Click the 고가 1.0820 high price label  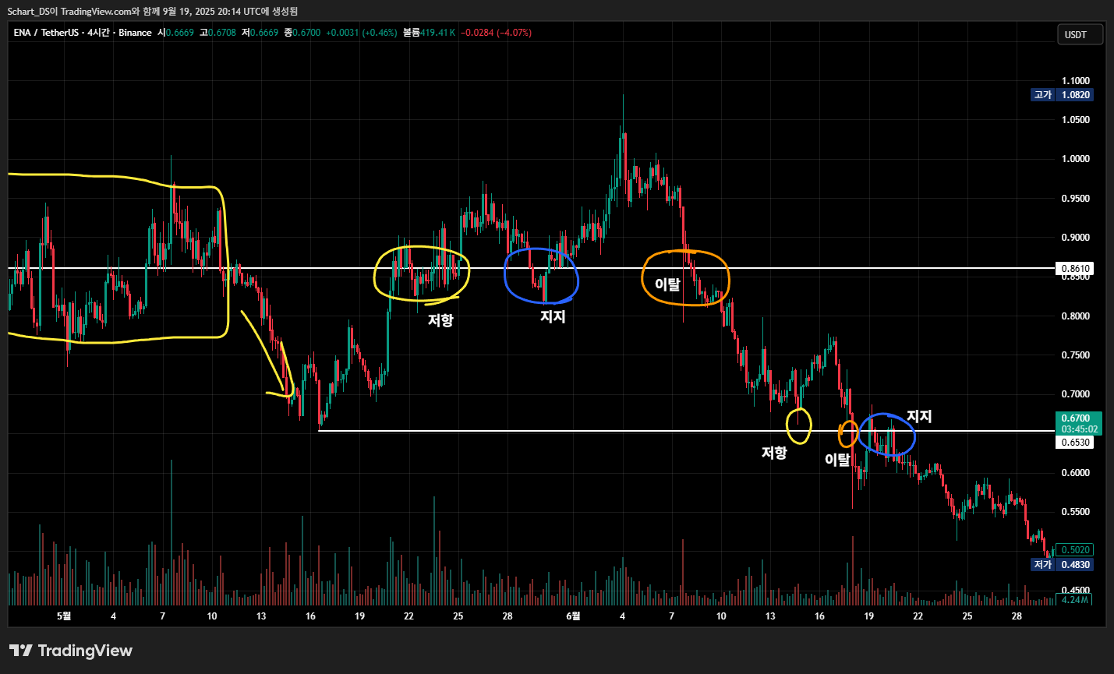click(1062, 95)
